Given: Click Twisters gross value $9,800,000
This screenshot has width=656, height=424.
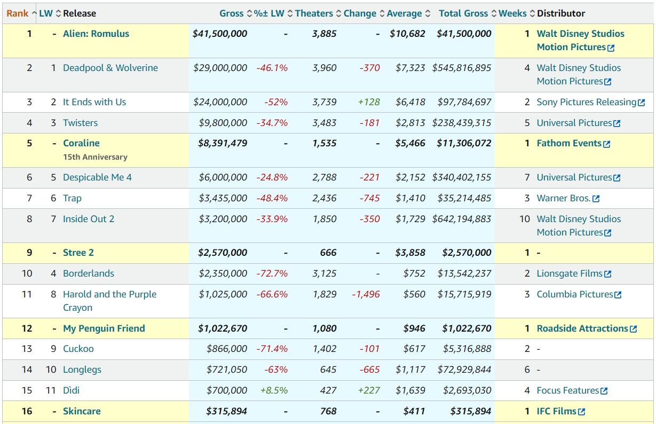Looking at the screenshot, I should [223, 123].
